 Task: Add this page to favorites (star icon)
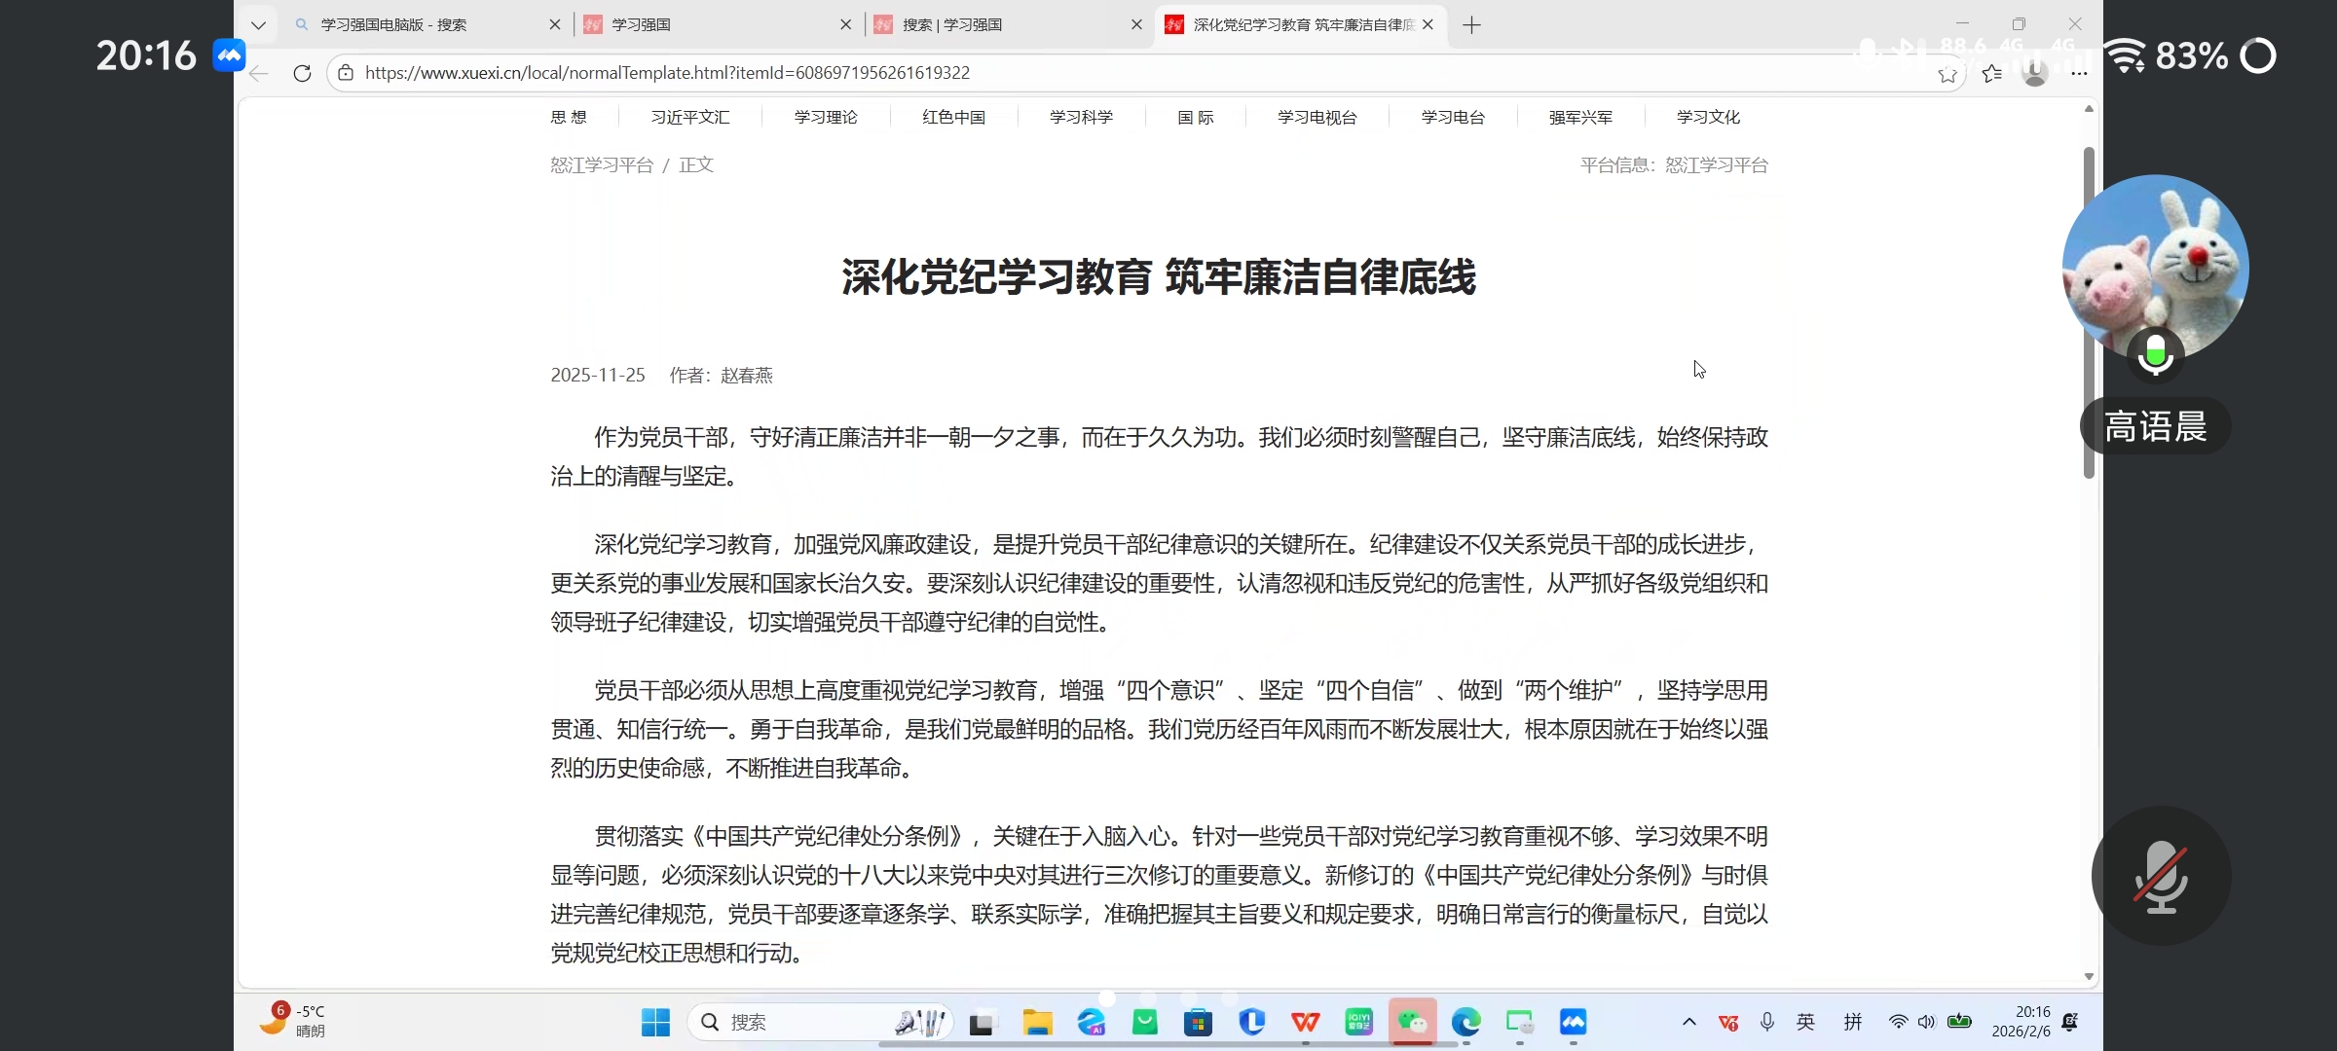click(x=1947, y=75)
